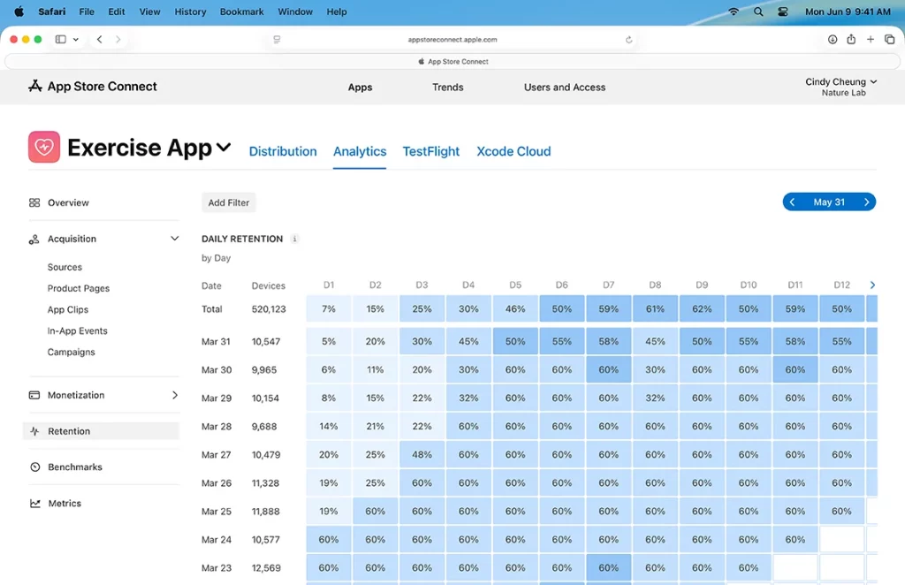Select Retention in the sidebar
Image resolution: width=905 pixels, height=585 pixels.
[67, 429]
